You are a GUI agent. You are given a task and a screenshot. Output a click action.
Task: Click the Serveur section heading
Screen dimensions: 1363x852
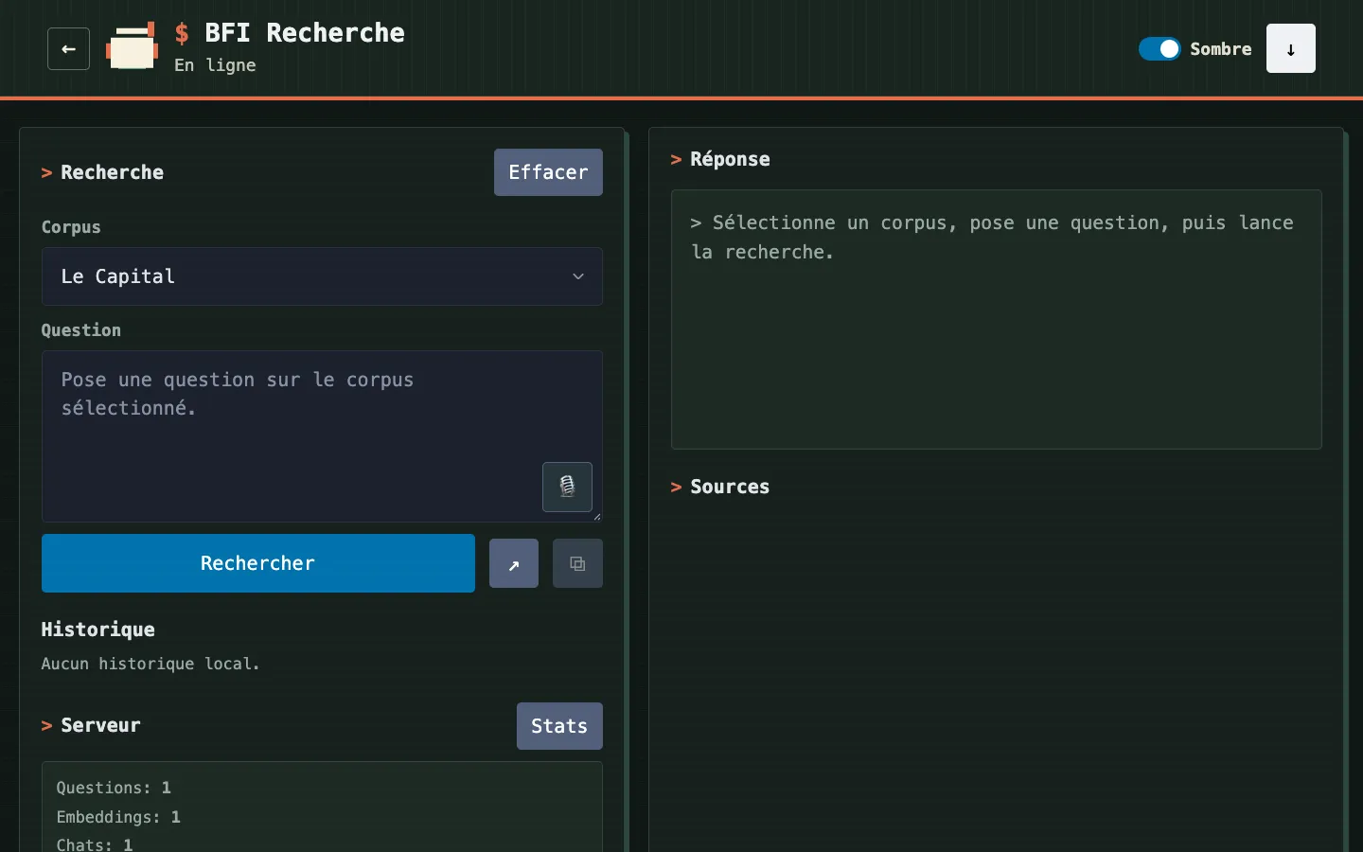(91, 725)
